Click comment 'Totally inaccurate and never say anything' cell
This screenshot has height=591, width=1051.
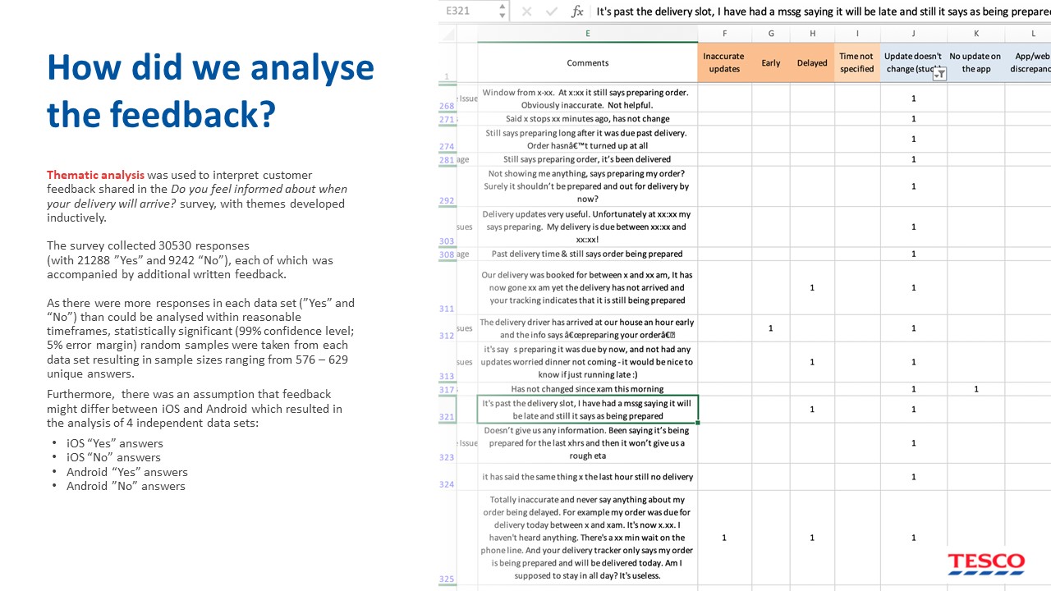coord(588,538)
